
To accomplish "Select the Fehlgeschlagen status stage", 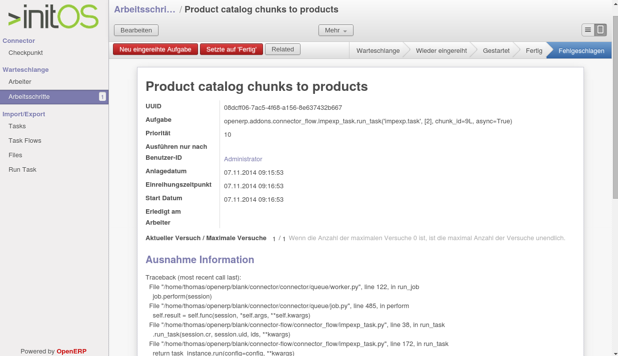I will 581,50.
